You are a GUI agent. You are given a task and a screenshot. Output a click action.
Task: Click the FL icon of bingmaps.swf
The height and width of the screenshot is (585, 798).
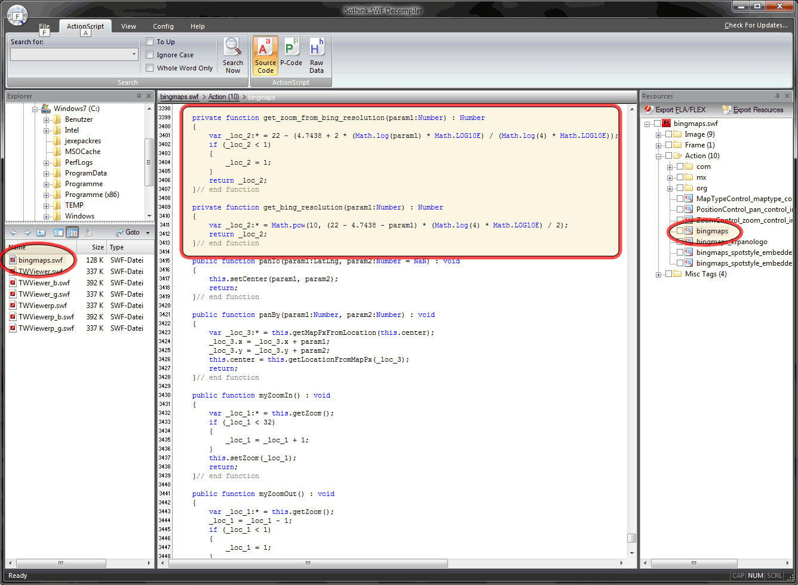pyautogui.click(x=667, y=124)
